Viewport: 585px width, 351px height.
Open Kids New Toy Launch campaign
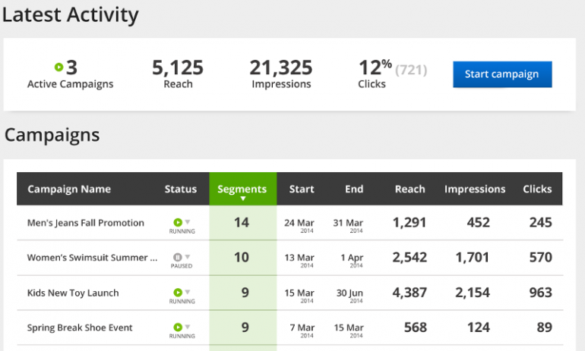point(73,293)
